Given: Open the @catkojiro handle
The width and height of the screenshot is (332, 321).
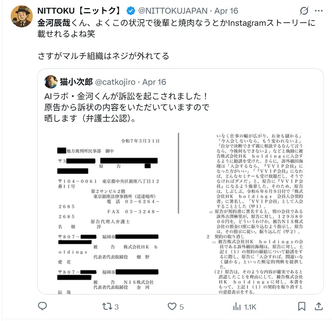Looking at the screenshot, I should click(115, 82).
